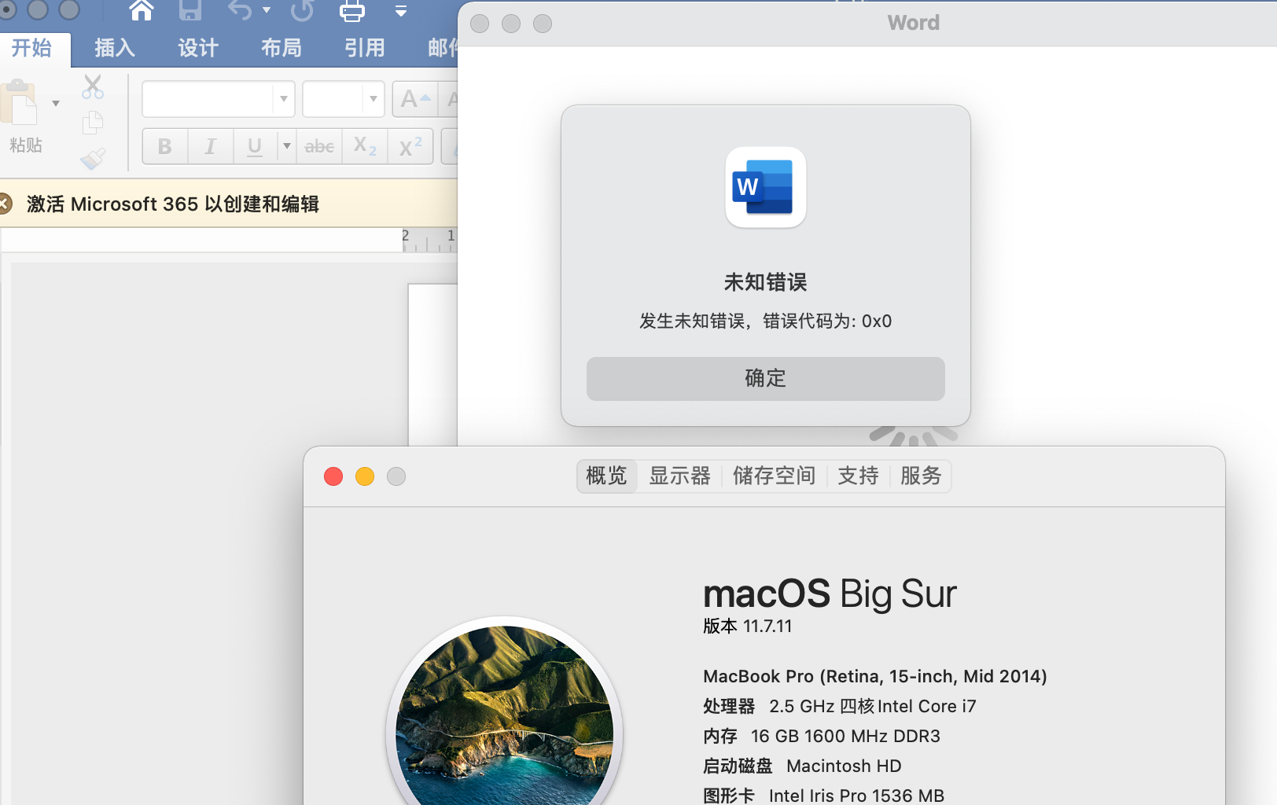Click the Redo icon in Word toolbar
The height and width of the screenshot is (805, 1277).
click(302, 10)
